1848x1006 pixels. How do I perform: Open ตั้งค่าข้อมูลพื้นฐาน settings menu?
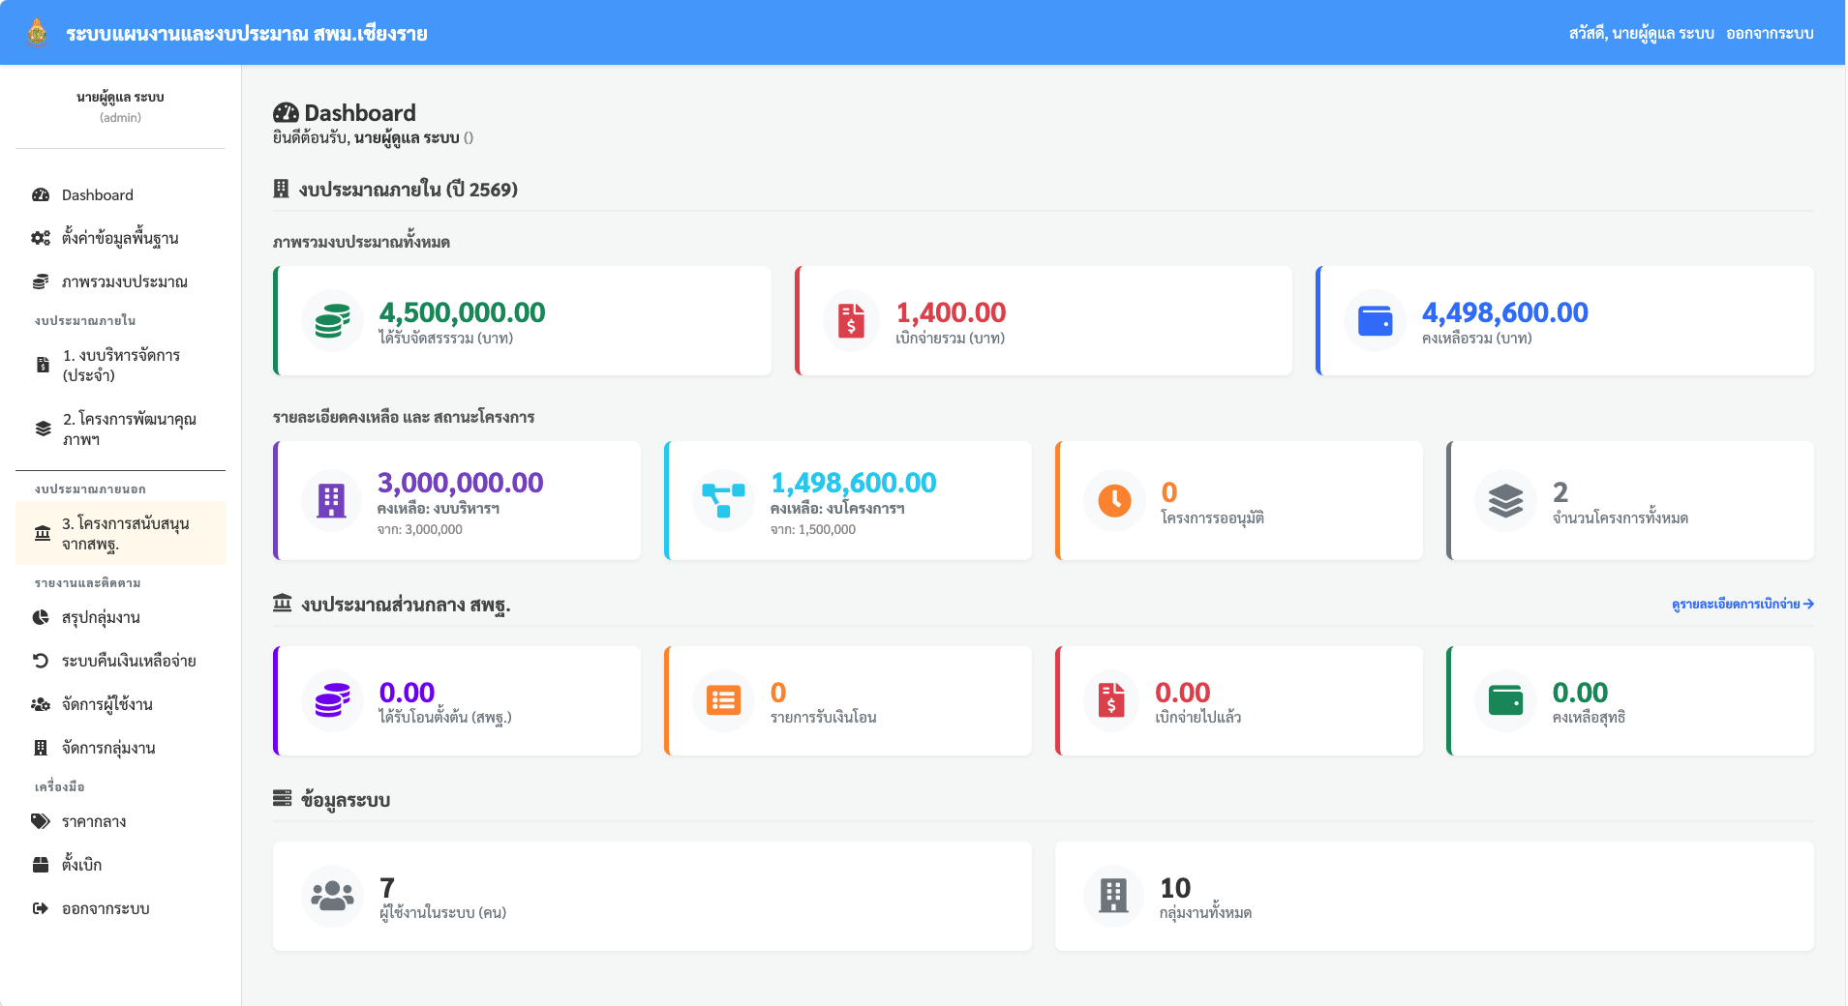[x=120, y=238]
